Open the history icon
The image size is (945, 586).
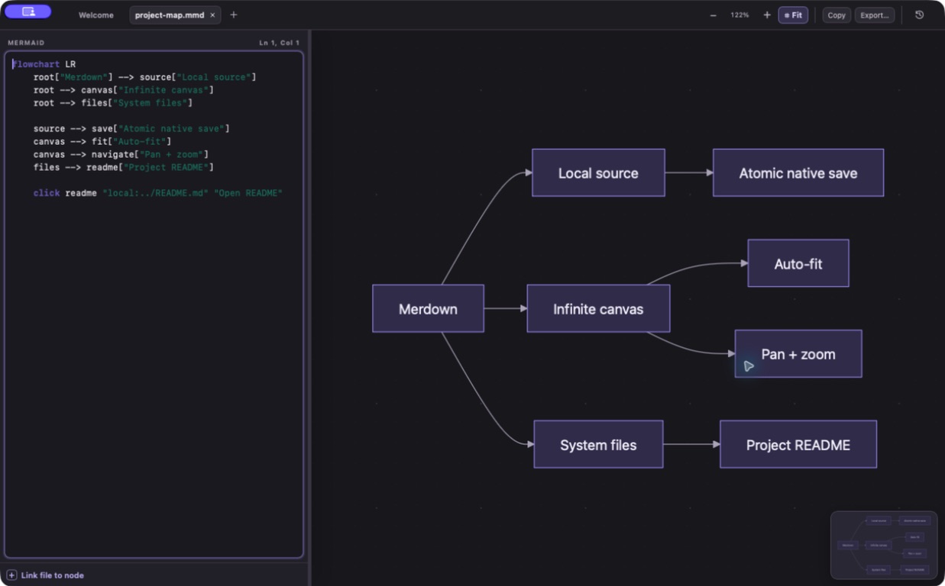(920, 15)
